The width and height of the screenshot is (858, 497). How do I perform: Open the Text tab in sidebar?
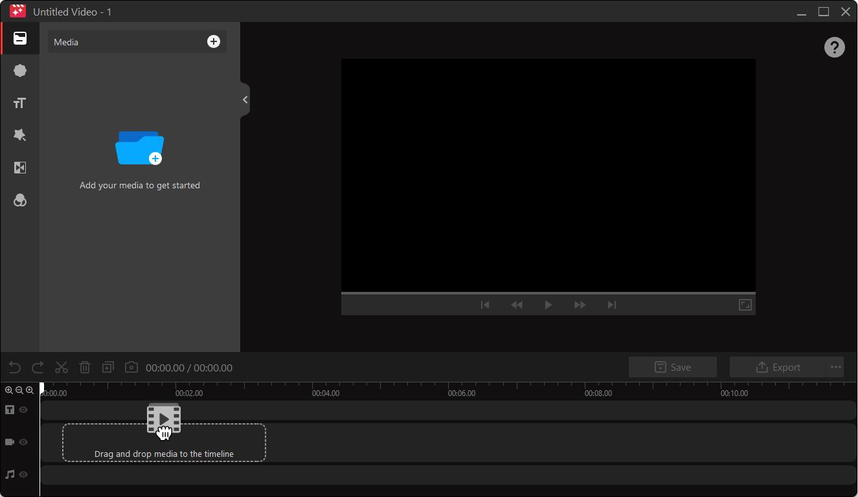pyautogui.click(x=20, y=103)
